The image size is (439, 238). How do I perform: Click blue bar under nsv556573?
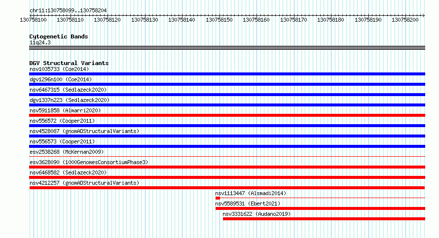click(227, 146)
